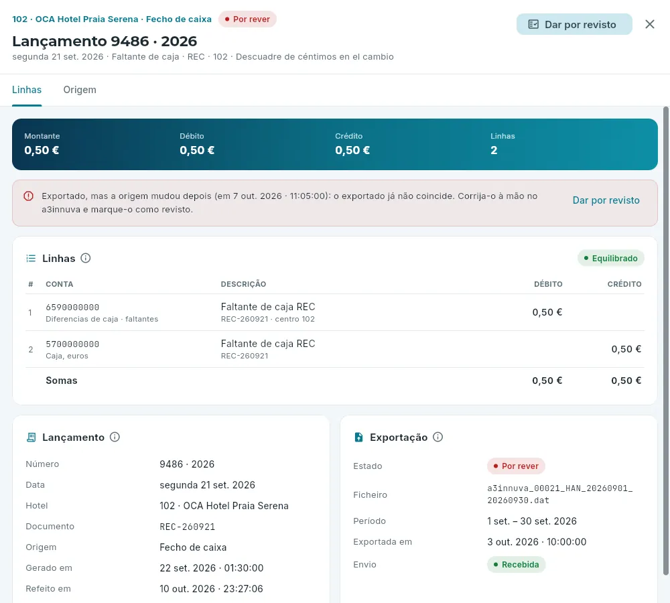Click Dar por revisto link in alert banner
The image size is (670, 603).
click(606, 200)
